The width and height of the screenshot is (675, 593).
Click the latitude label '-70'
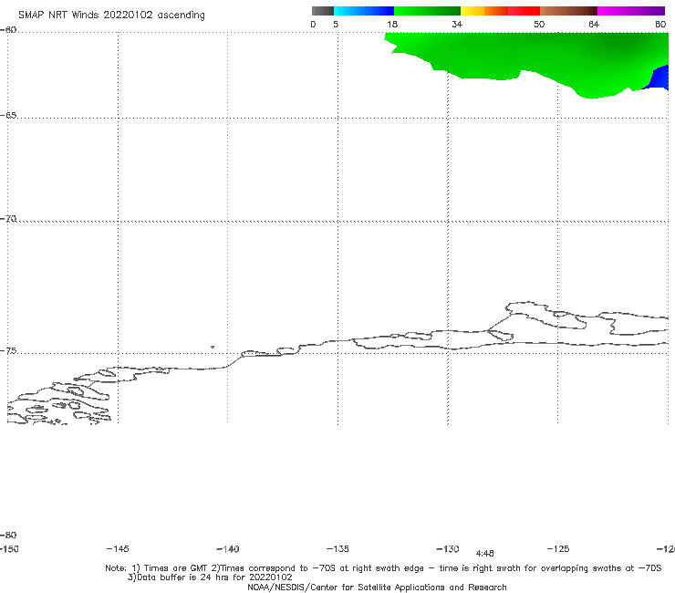point(8,219)
